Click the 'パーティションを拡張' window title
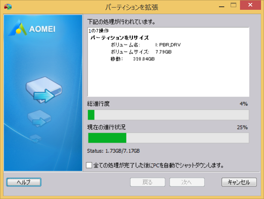The width and height of the screenshot is (264, 199). pyautogui.click(x=132, y=7)
